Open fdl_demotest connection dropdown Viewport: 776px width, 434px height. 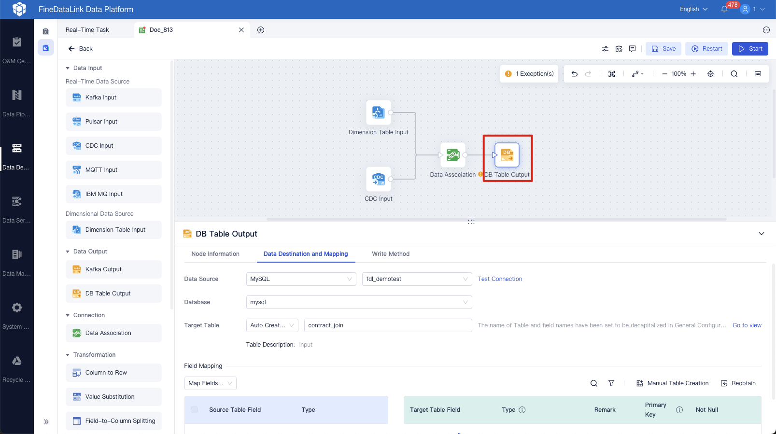coord(417,279)
